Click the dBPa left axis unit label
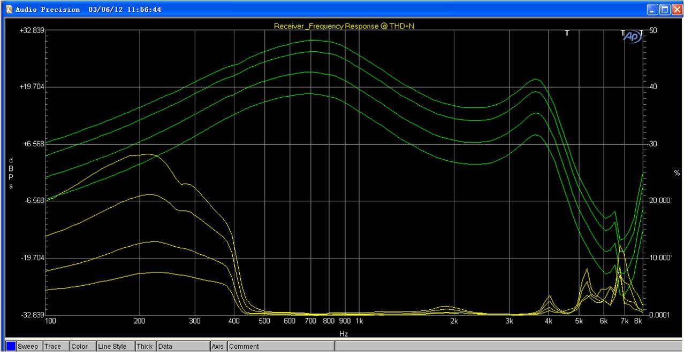 point(11,173)
